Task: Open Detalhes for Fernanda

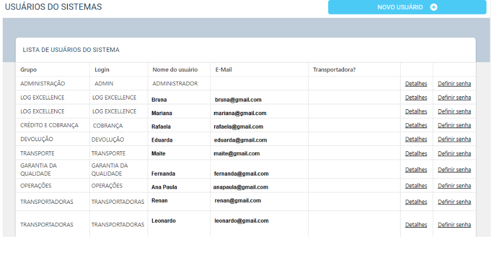Action: pos(416,170)
